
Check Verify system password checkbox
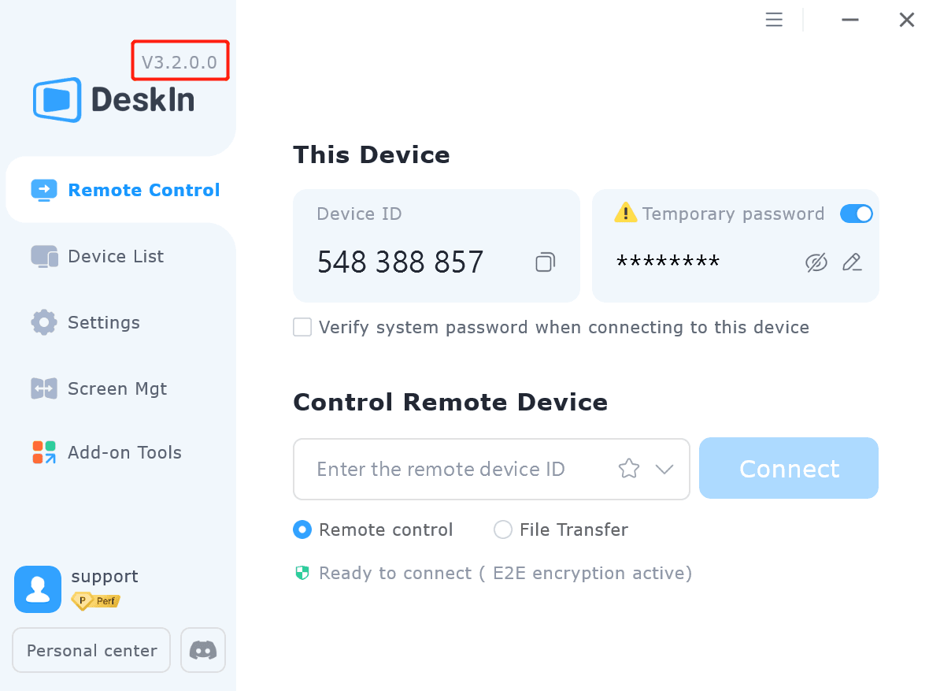click(x=302, y=327)
